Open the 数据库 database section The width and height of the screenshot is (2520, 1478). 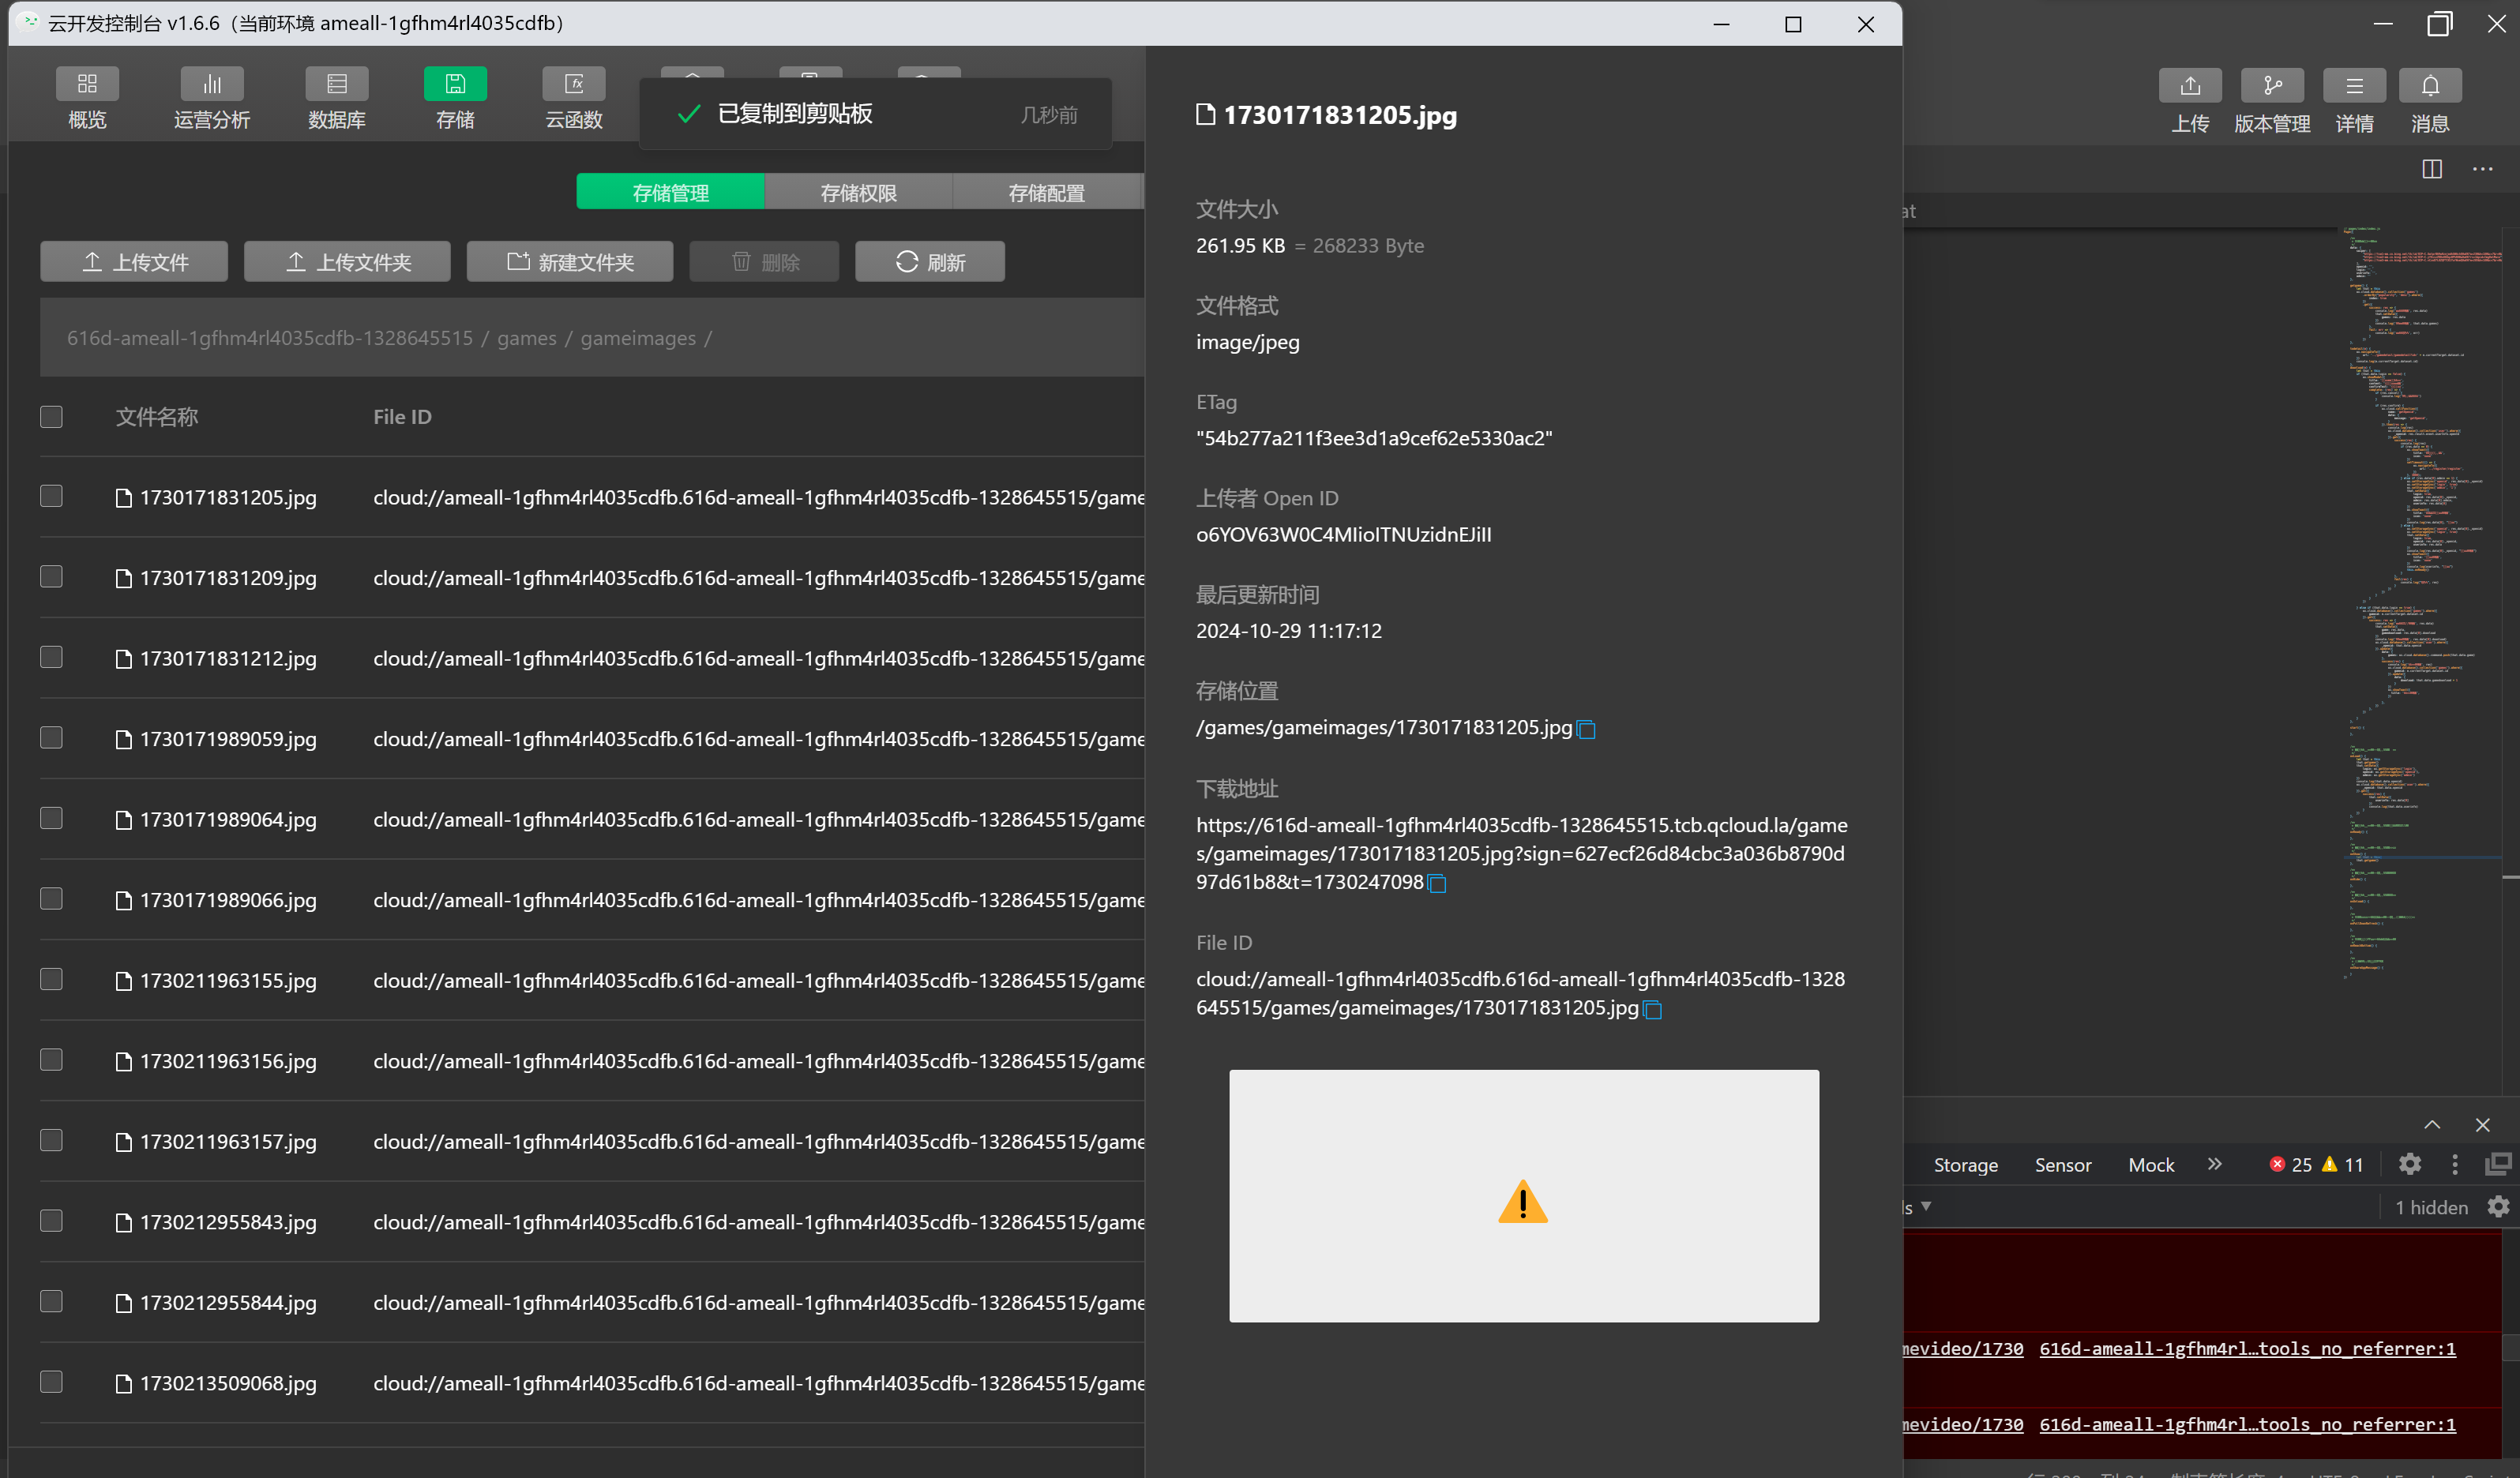click(x=337, y=85)
